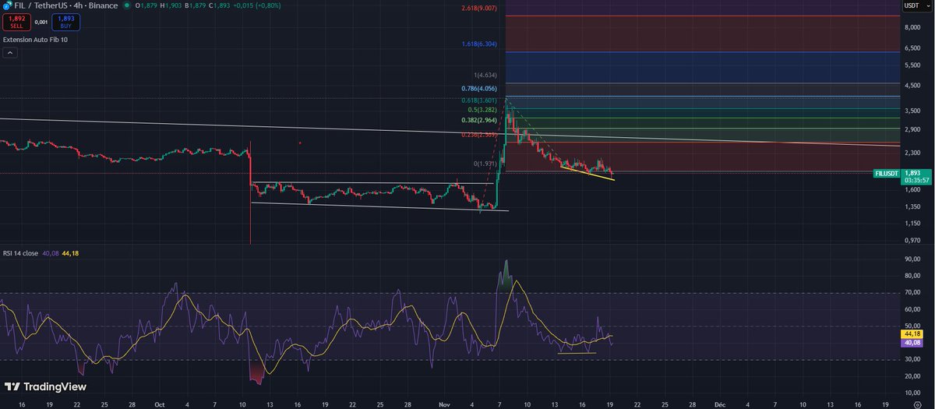Click the yellow 44,18 label on RSI scale
935x409 pixels.
(912, 334)
